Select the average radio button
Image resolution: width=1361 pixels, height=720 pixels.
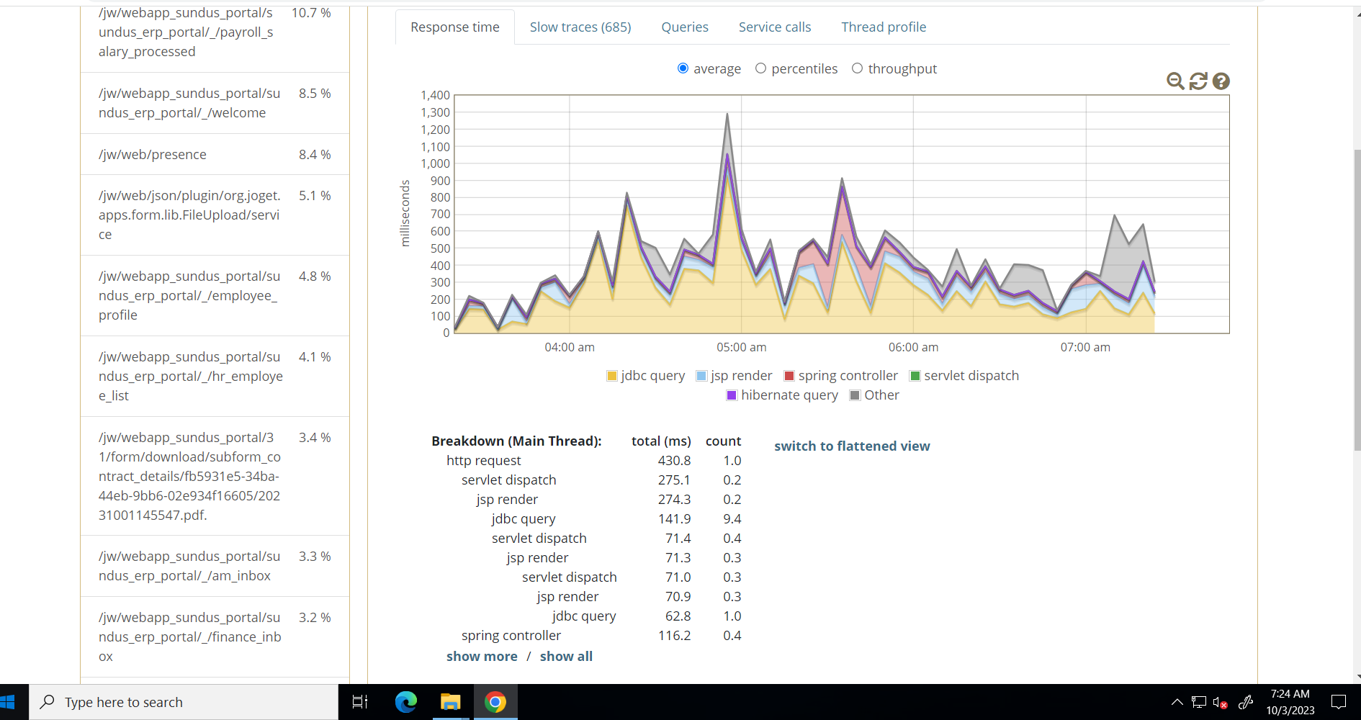click(683, 68)
